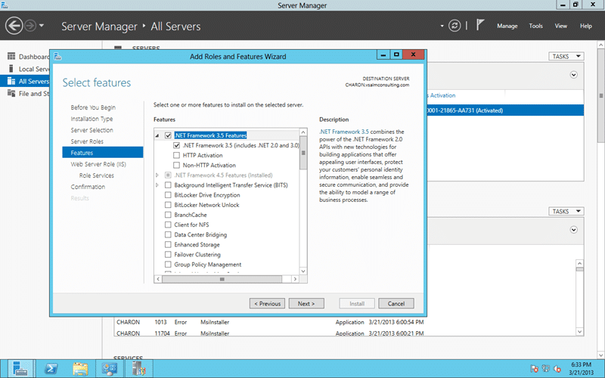Image resolution: width=605 pixels, height=378 pixels.
Task: Uncheck .NET Framework 3.5 (includes .NET 2.0 and 3.0)
Action: pos(176,145)
